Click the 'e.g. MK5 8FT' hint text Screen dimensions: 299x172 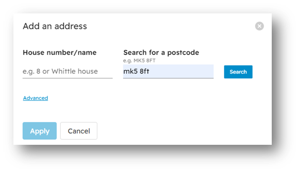[x=139, y=61]
